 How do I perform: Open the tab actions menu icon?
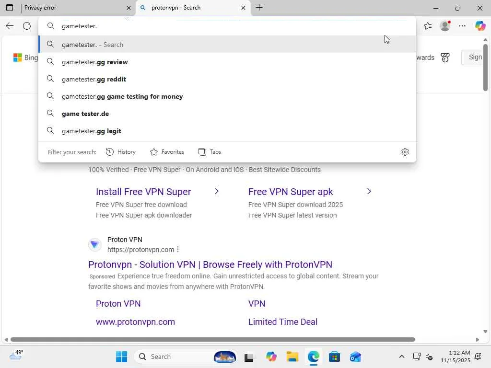tap(10, 8)
